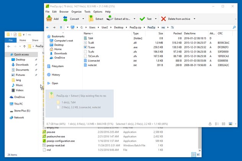The height and width of the screenshot is (161, 242).
Task: Select the 7z.exe file
Action: pos(157,47)
